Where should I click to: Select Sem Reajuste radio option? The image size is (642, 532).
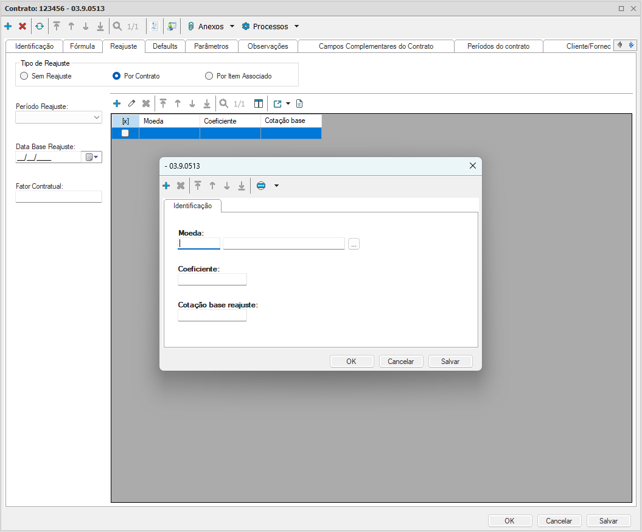24,75
